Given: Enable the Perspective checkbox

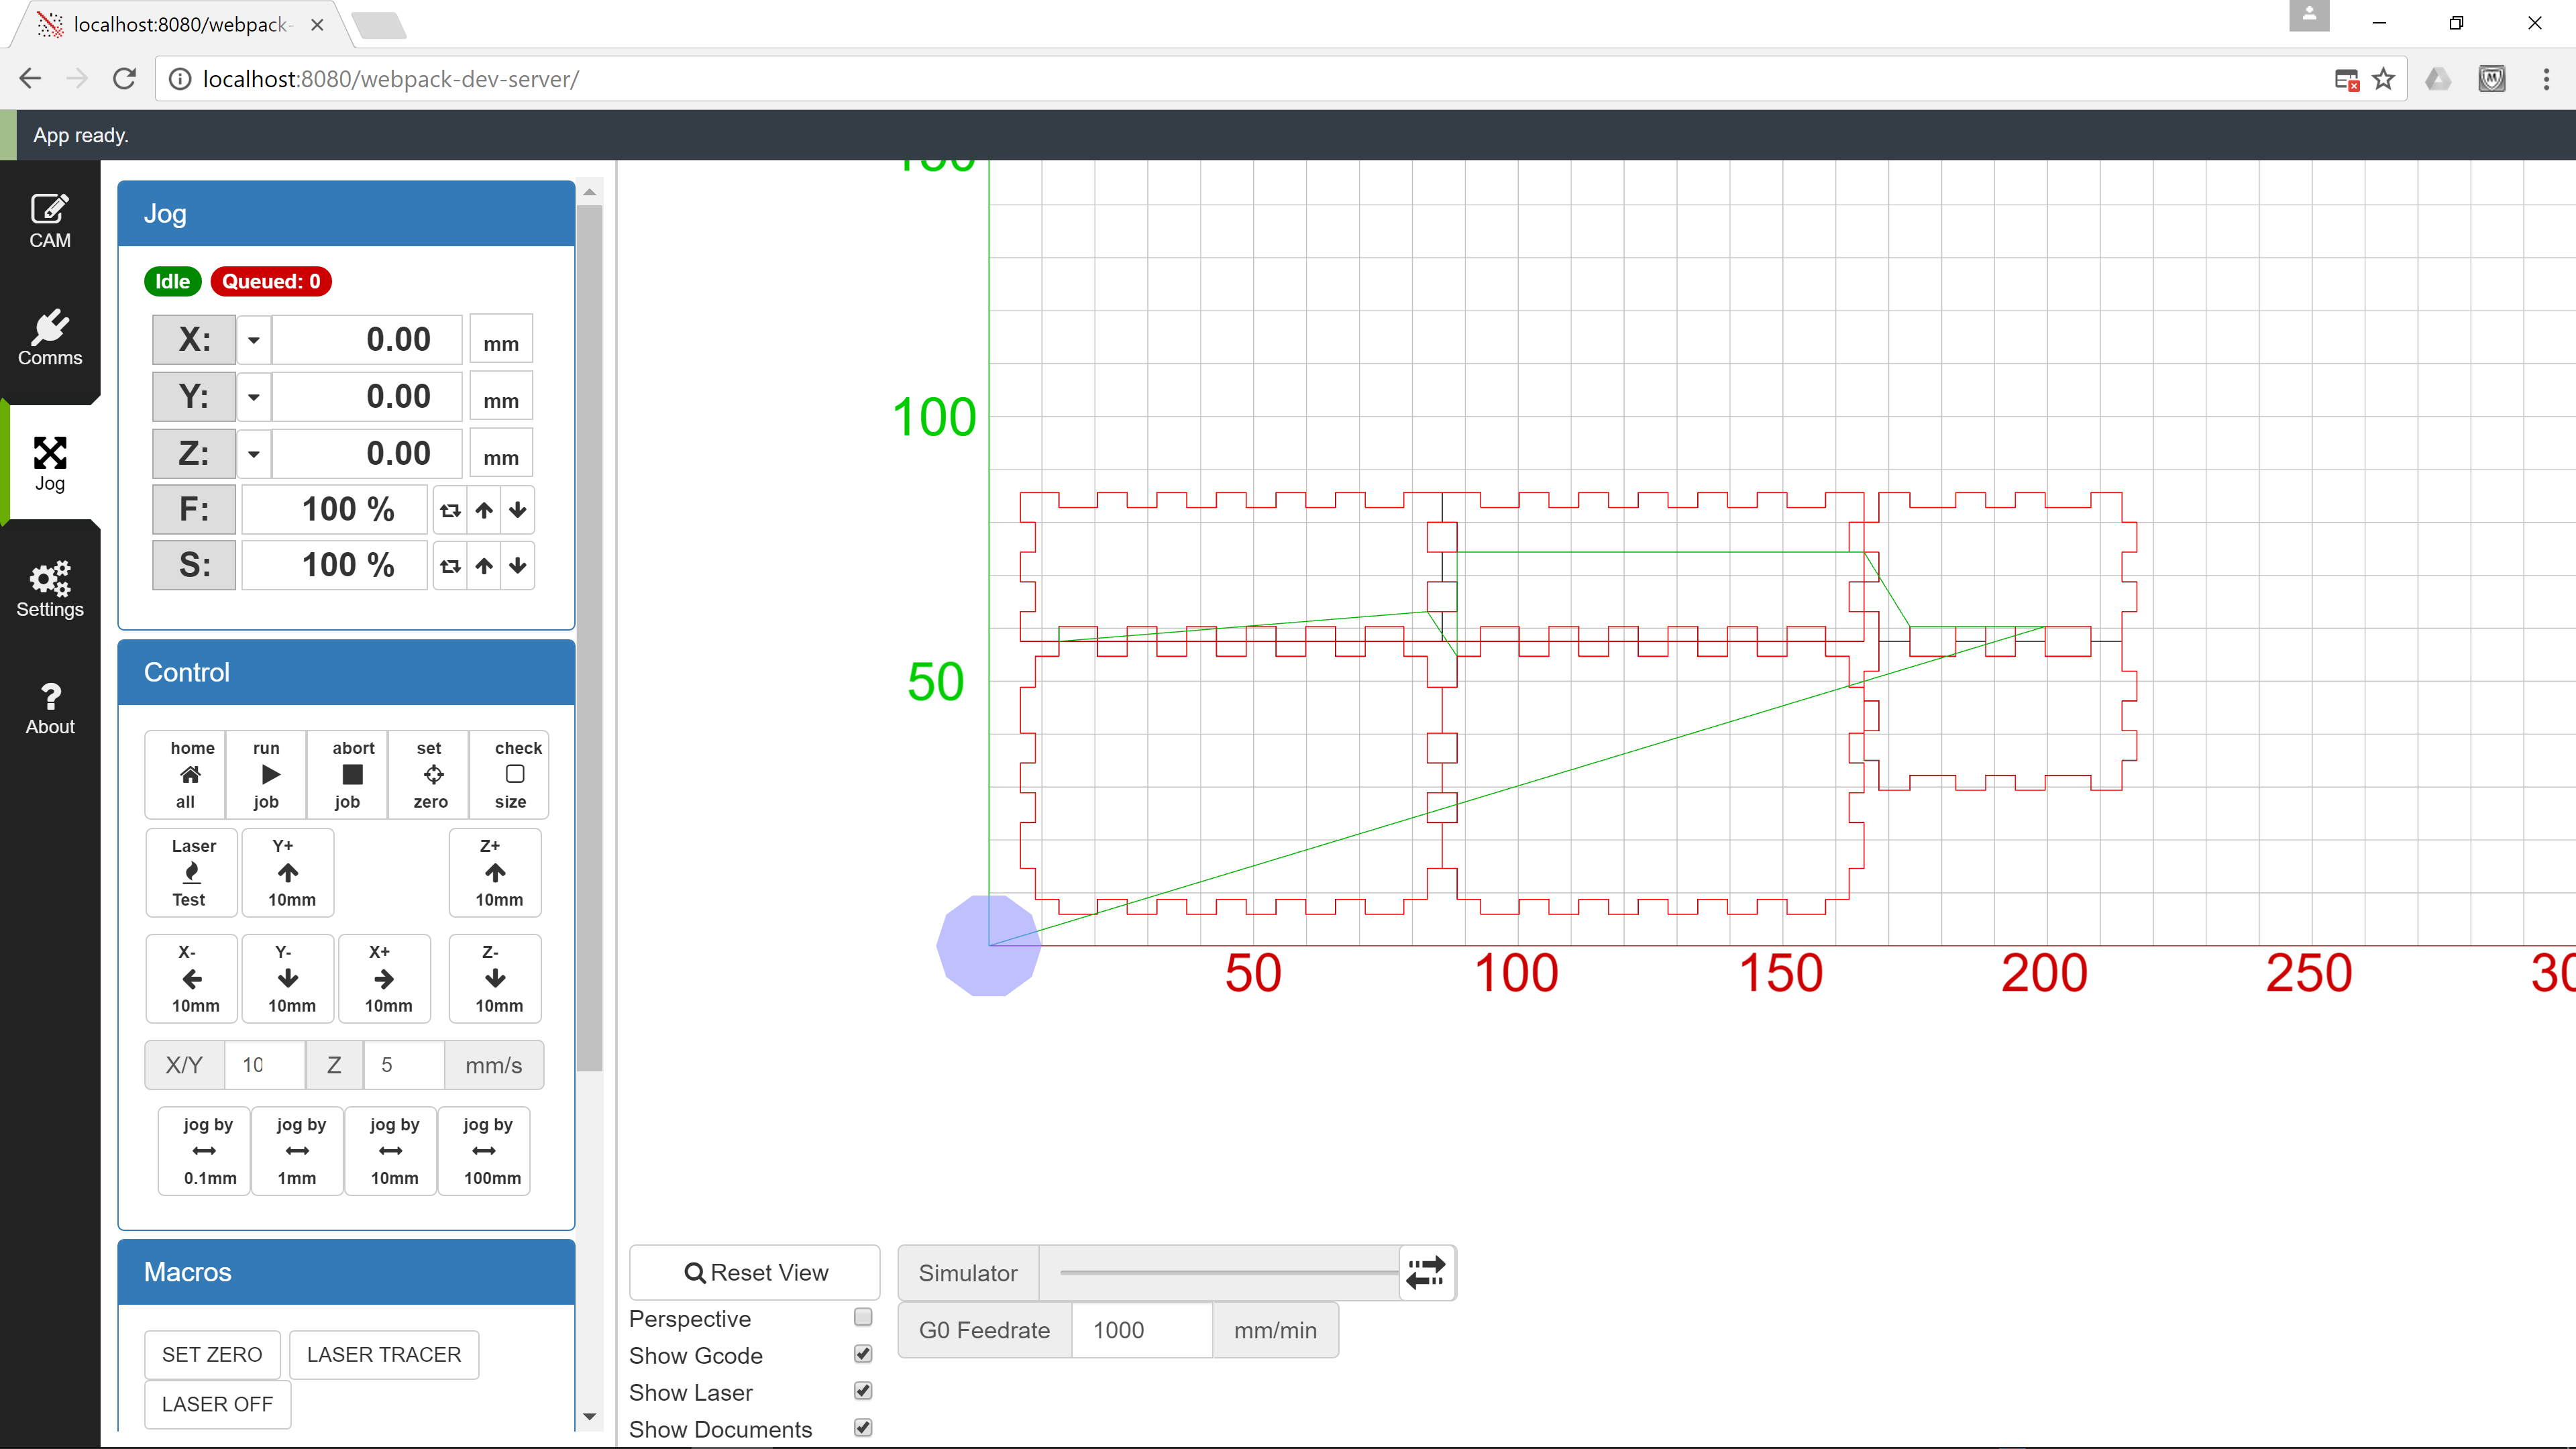Looking at the screenshot, I should pos(862,1317).
